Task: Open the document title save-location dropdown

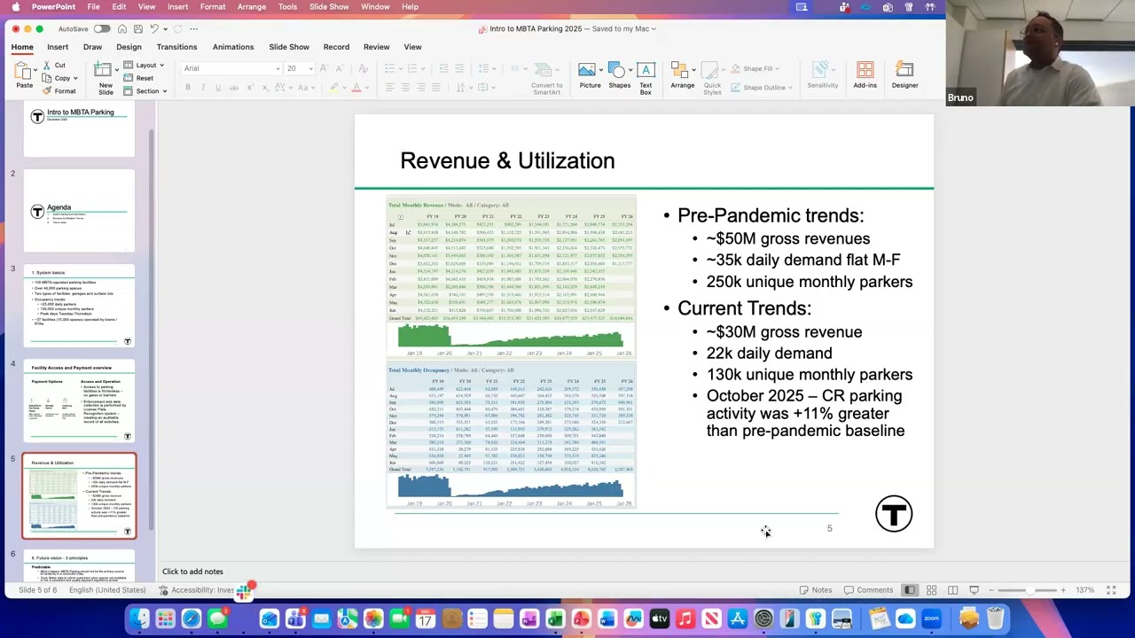Action: (654, 28)
